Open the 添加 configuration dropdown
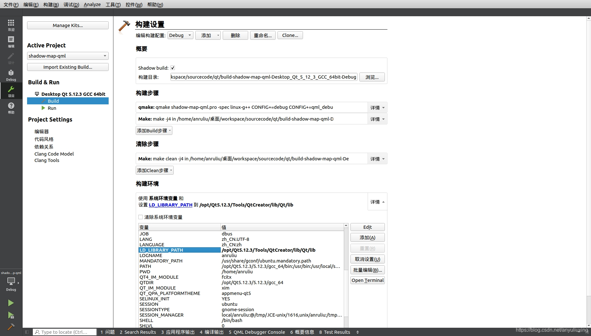This screenshot has width=591, height=336. point(208,35)
